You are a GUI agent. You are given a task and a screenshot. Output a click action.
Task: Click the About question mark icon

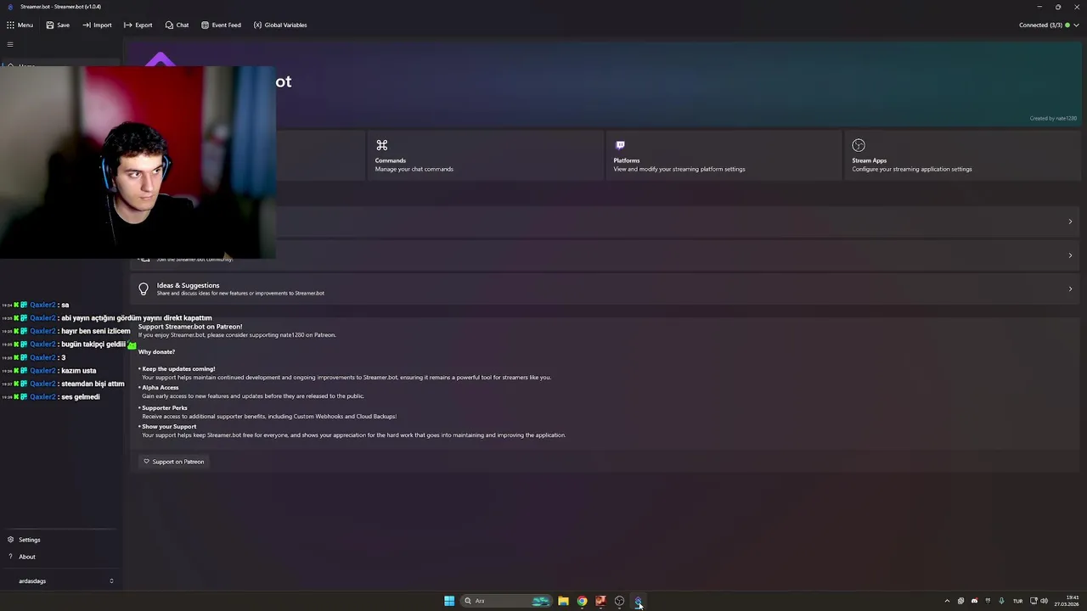pos(10,557)
